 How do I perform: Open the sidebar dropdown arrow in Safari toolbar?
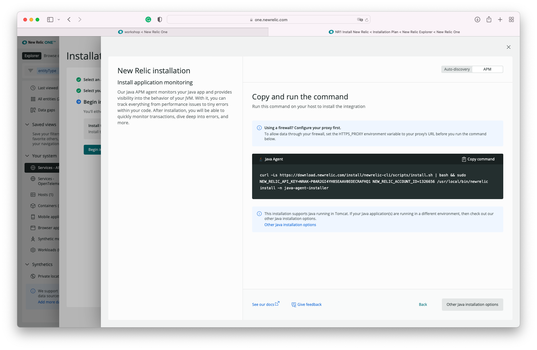[x=59, y=20]
